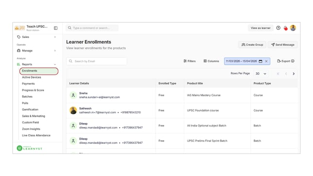The width and height of the screenshot is (313, 176).
Task: Open Payments report
Action: (x=28, y=84)
